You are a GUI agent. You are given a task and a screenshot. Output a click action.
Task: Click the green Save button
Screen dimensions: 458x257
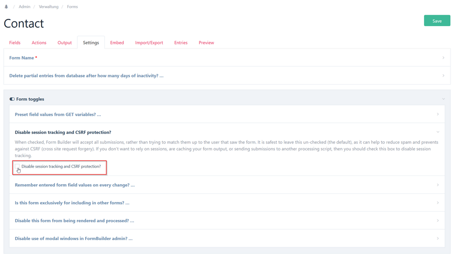point(436,21)
